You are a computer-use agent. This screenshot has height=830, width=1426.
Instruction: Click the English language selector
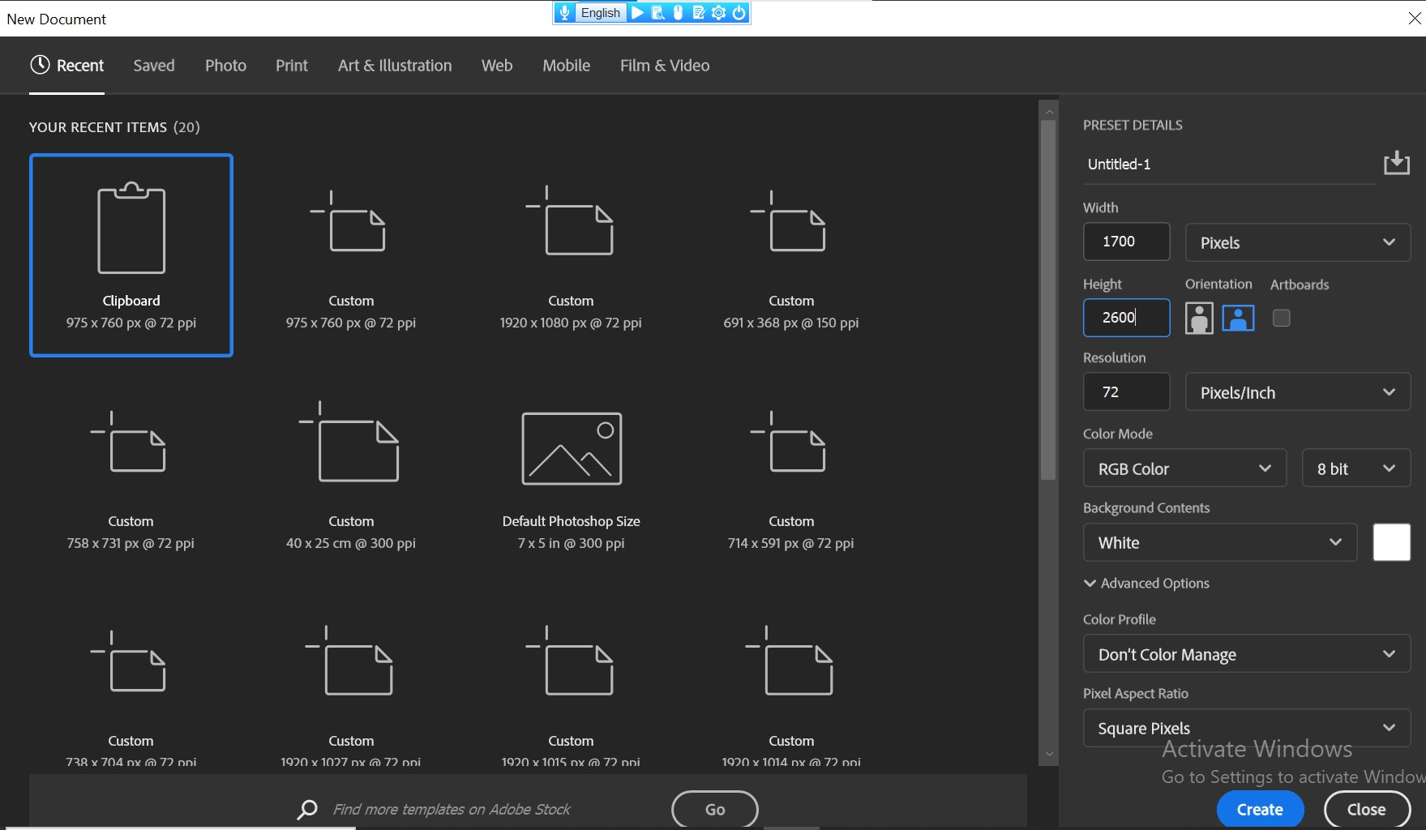(x=600, y=13)
